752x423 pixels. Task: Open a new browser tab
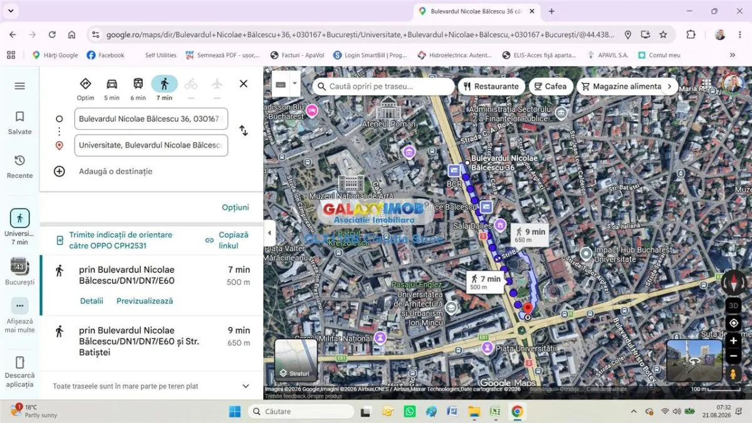coord(551,11)
